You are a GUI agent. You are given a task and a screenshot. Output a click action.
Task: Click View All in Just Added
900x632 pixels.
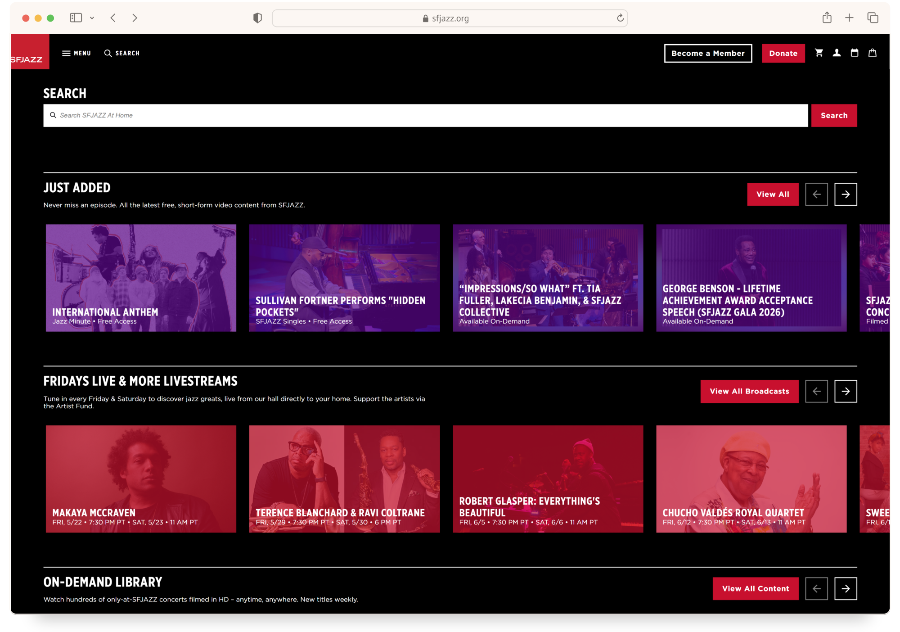click(773, 194)
